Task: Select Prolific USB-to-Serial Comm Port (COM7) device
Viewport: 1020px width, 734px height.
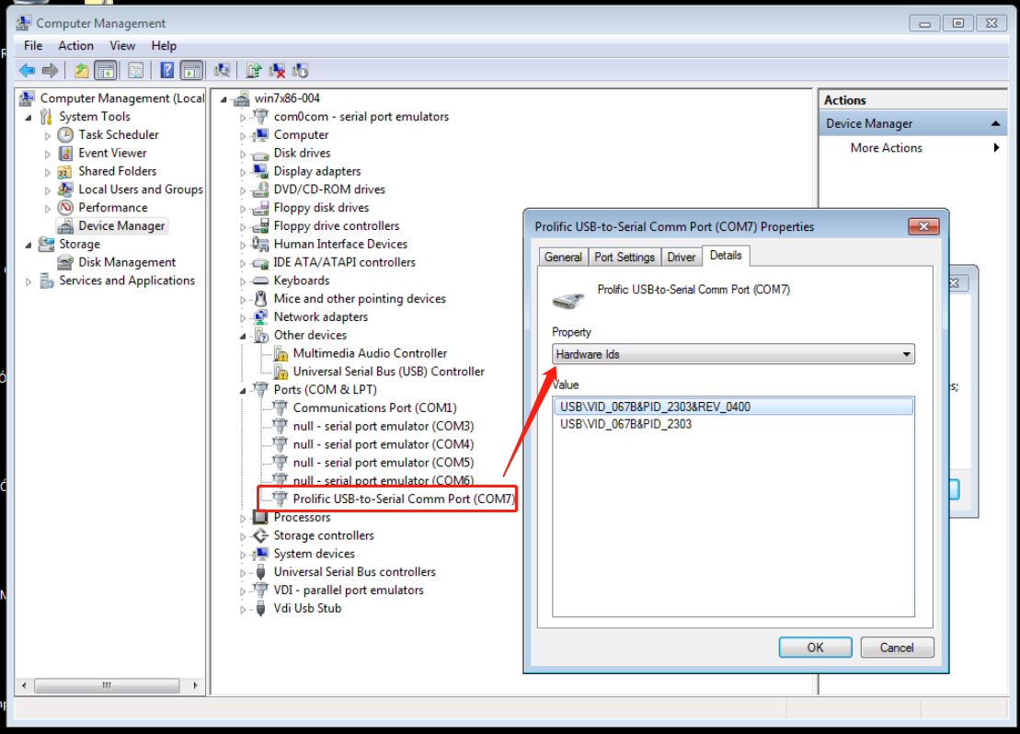Action: (404, 499)
